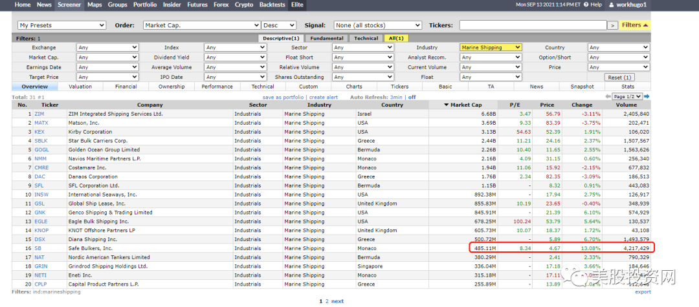Click save as portfolio link
699x307 pixels.
[283, 97]
